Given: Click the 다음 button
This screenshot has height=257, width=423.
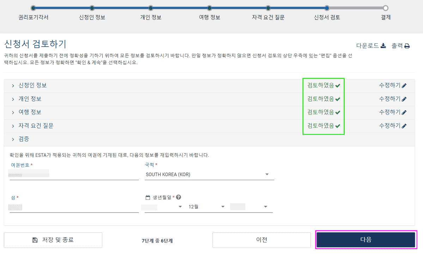Looking at the screenshot, I should pos(366,240).
